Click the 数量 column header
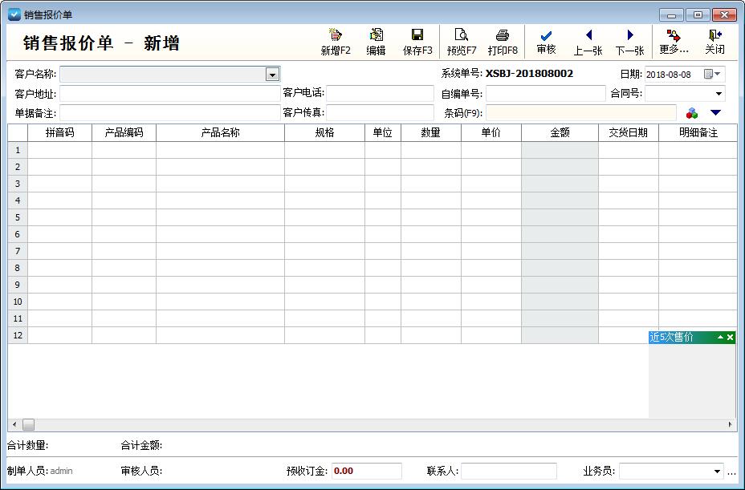The image size is (745, 490). [431, 132]
